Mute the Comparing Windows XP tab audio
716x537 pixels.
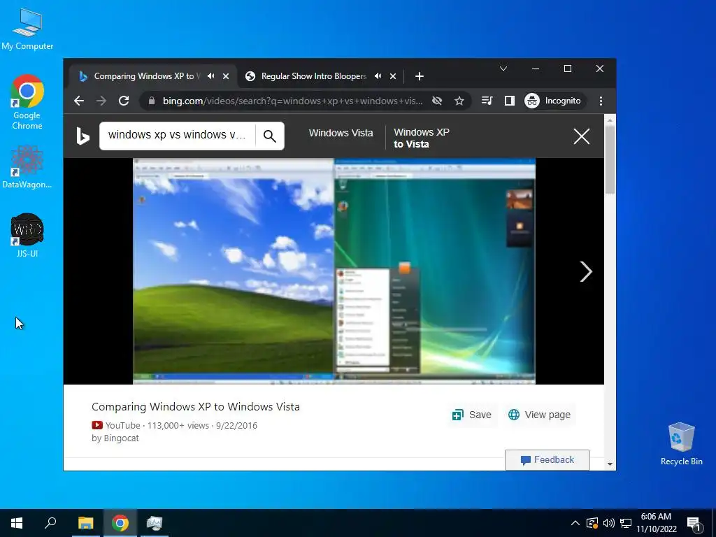210,76
